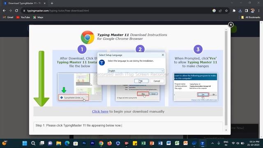Reload the current page
This screenshot has height=148, width=263.
[x=16, y=11]
